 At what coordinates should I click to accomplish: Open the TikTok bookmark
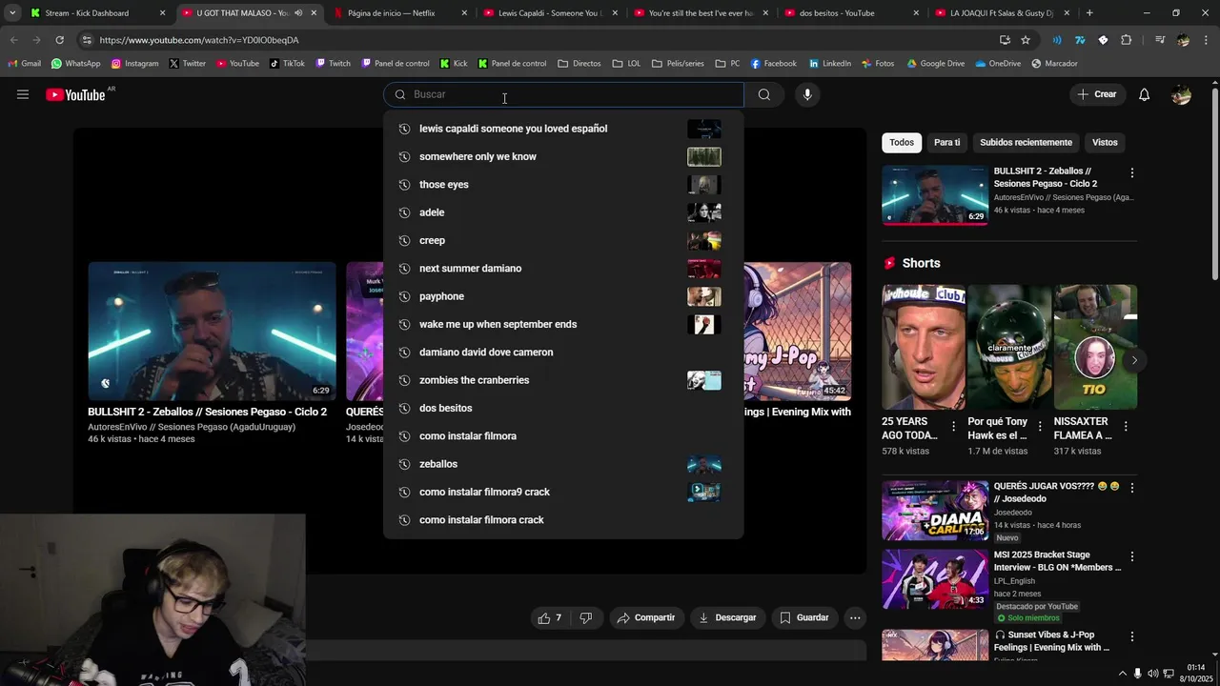point(287,64)
